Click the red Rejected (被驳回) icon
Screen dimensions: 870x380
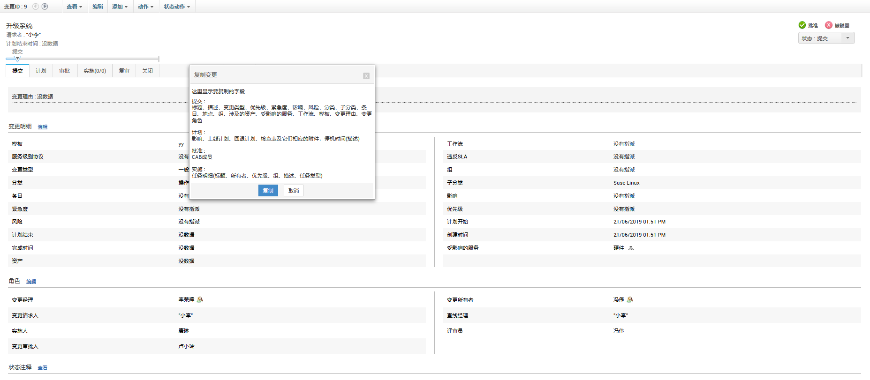coord(829,25)
